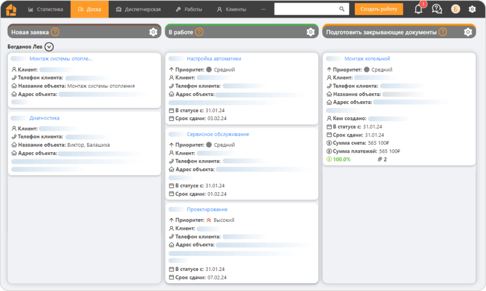Open gear menu of Подготовить закрывающие документы column

[x=468, y=32]
